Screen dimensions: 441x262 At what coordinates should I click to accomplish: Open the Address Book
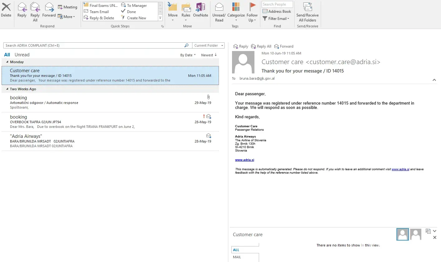pos(277,12)
